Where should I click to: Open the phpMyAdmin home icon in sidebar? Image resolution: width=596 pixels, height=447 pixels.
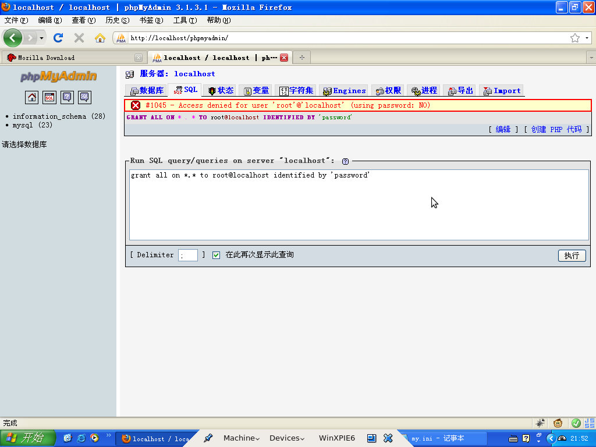pyautogui.click(x=32, y=97)
